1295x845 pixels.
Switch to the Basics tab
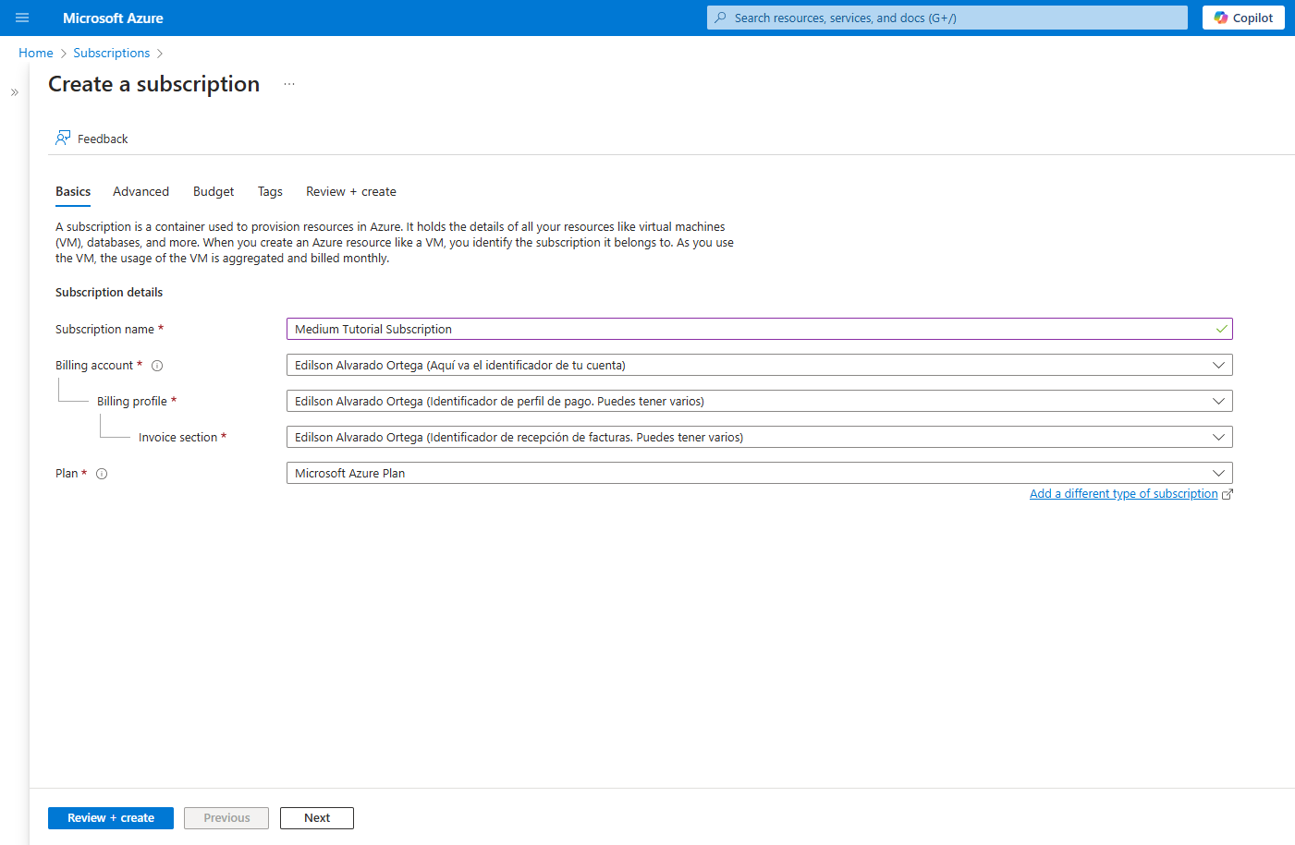pyautogui.click(x=73, y=191)
